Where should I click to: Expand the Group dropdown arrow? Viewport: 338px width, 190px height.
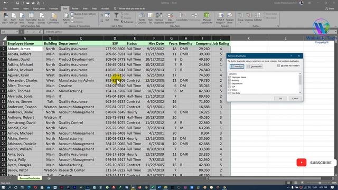(x=240, y=23)
